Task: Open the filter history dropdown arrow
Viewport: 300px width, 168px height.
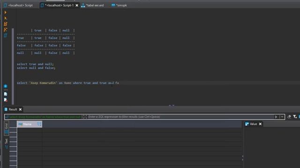Action: 282,117
